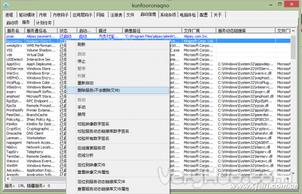
Task: Choose 停止 in the context menu
Action: point(118,61)
